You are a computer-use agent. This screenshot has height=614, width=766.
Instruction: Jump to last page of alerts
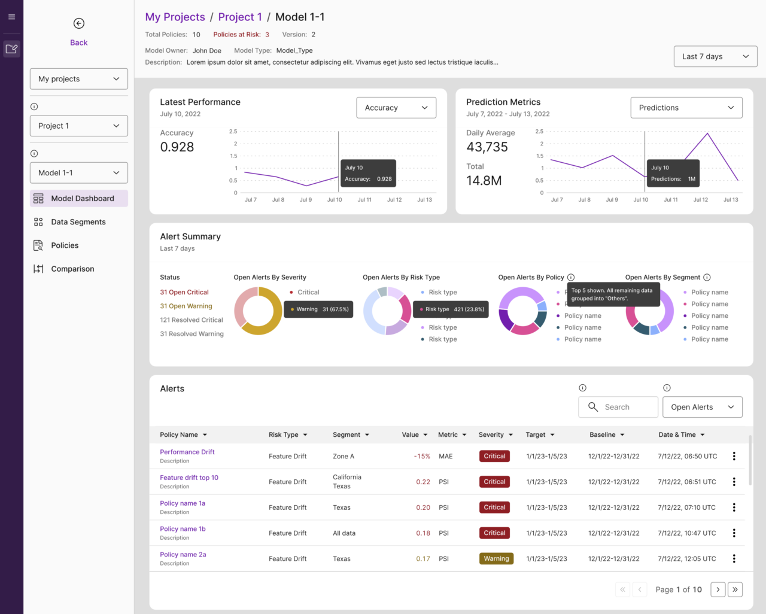735,589
